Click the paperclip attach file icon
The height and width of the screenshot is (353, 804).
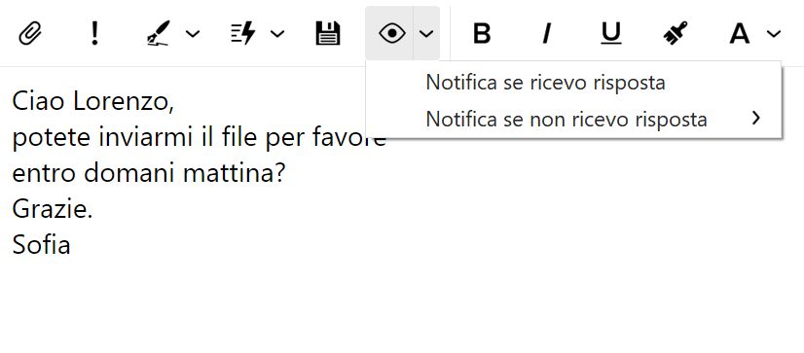(x=30, y=34)
